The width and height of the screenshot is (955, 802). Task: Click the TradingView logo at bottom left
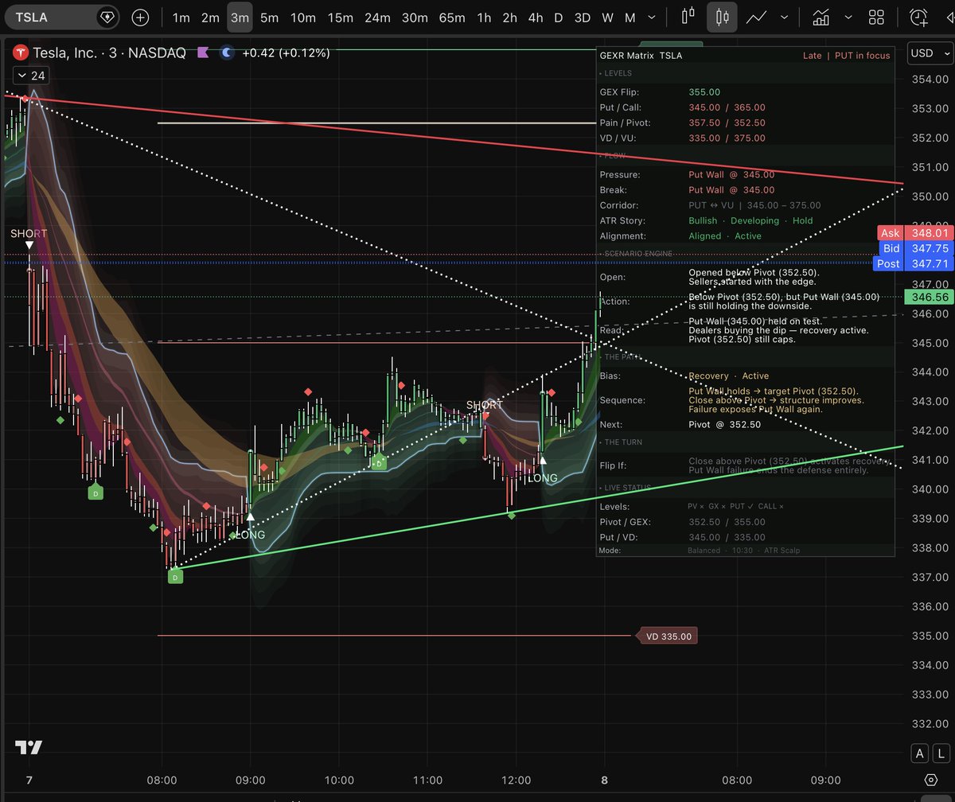click(29, 747)
